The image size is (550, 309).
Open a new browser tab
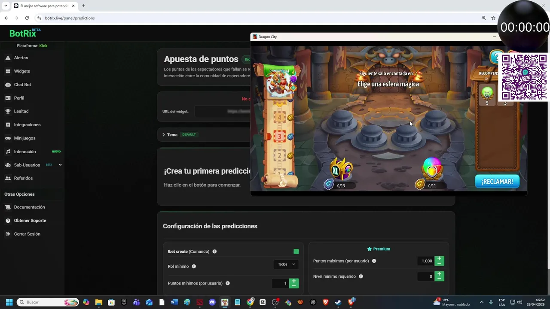(83, 6)
